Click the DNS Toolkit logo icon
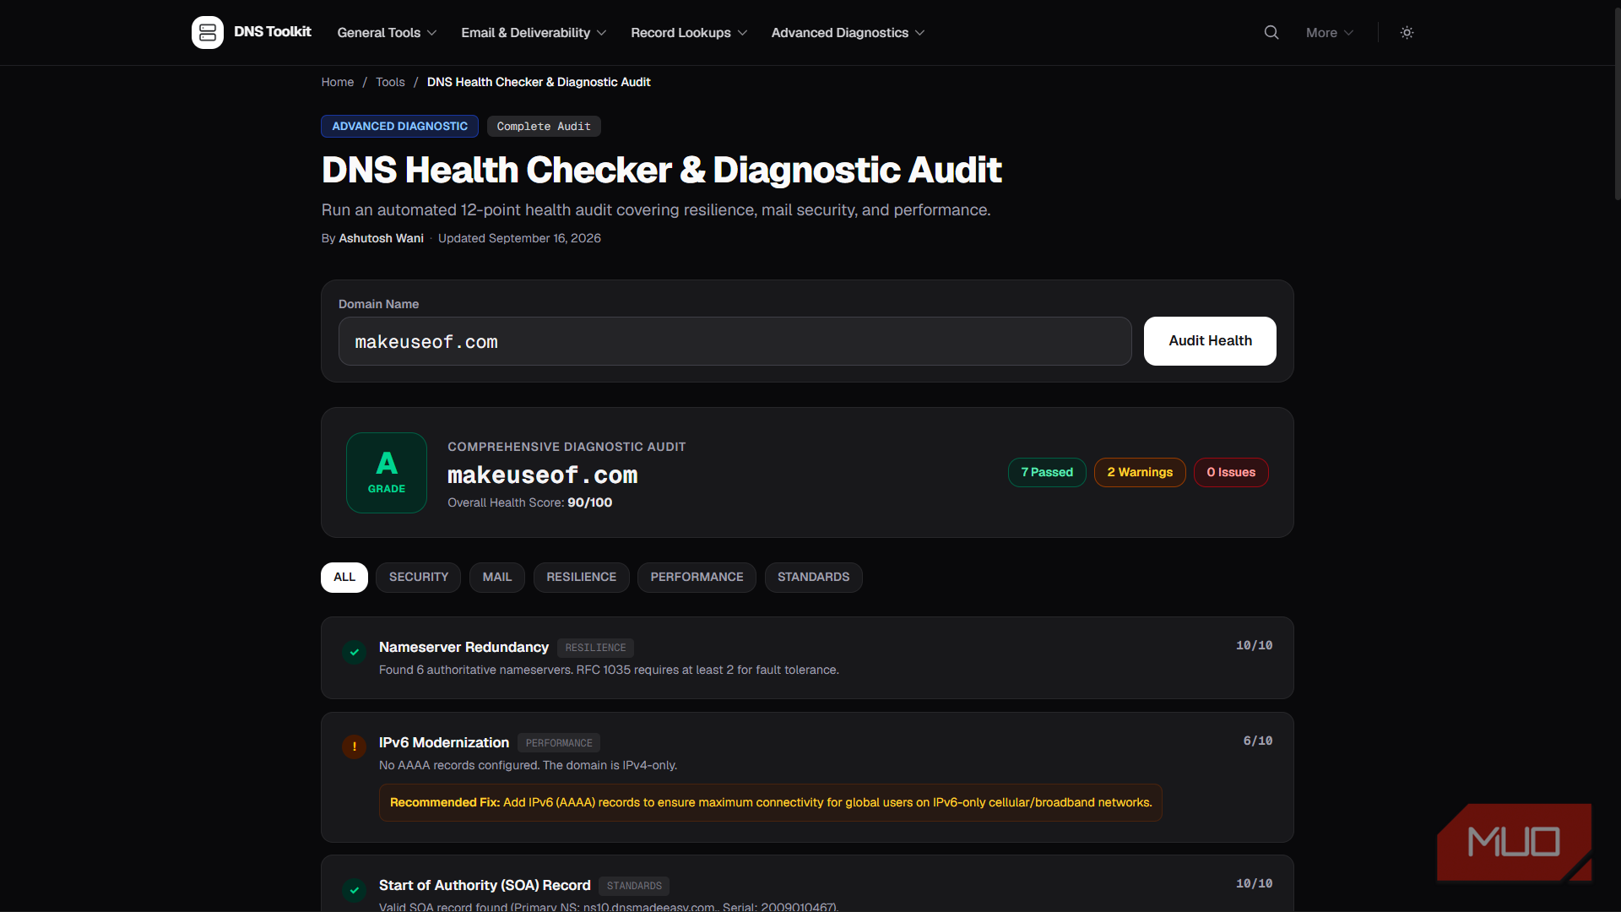Image resolution: width=1621 pixels, height=912 pixels. pos(207,32)
